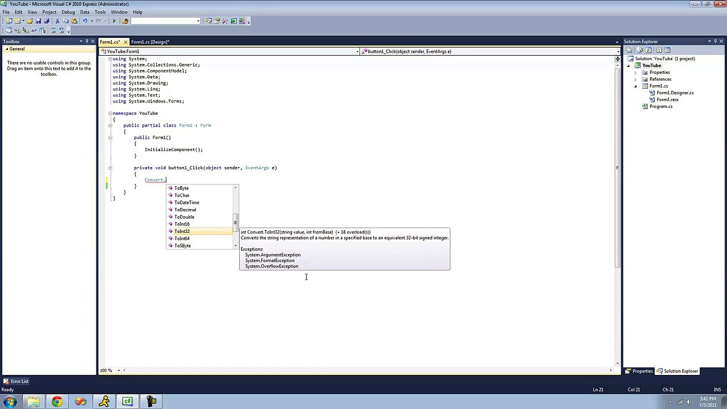Start debugging with the green play icon
Viewport: 727px width, 409px height.
[x=114, y=21]
